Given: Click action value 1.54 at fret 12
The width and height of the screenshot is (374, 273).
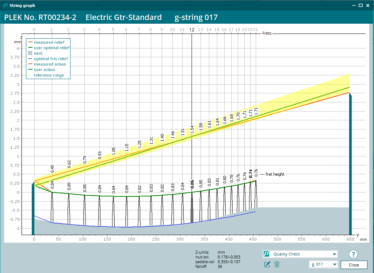Looking at the screenshot, I should pos(192,129).
